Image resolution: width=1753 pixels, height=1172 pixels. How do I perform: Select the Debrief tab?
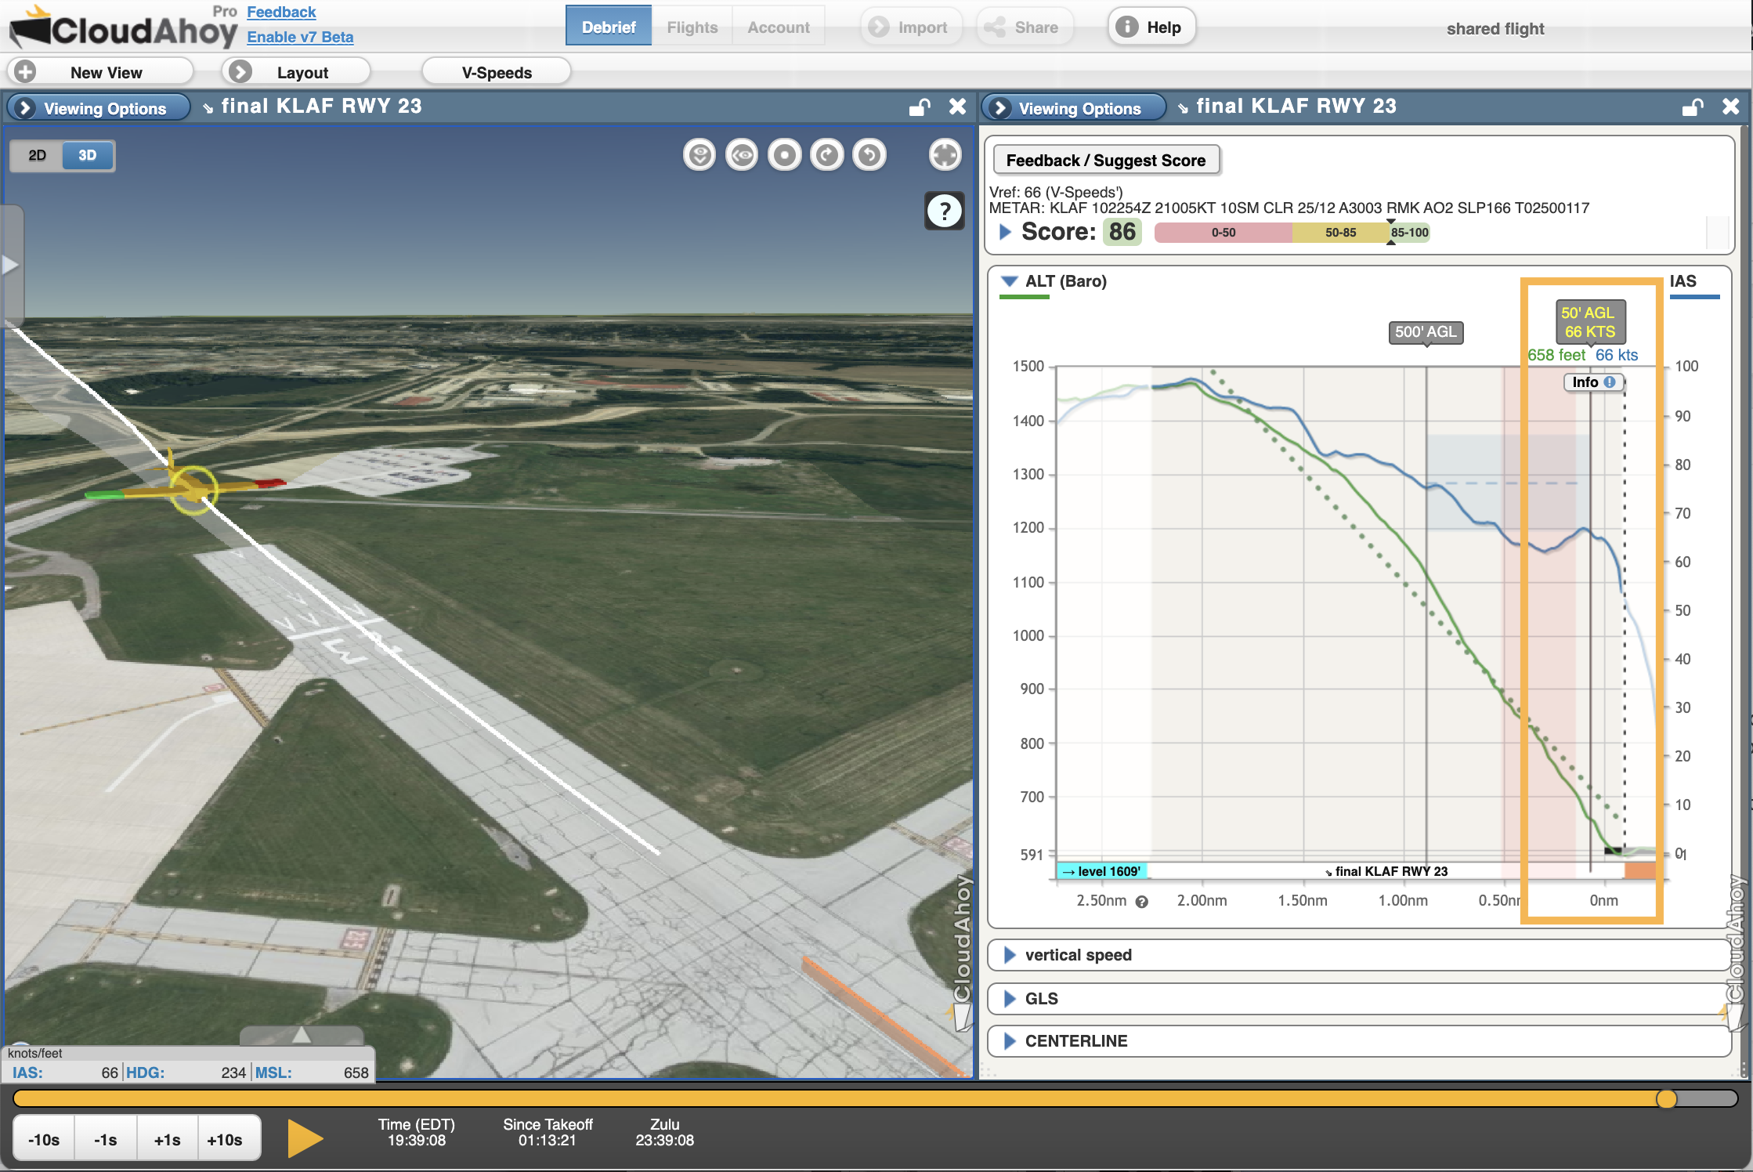[609, 27]
